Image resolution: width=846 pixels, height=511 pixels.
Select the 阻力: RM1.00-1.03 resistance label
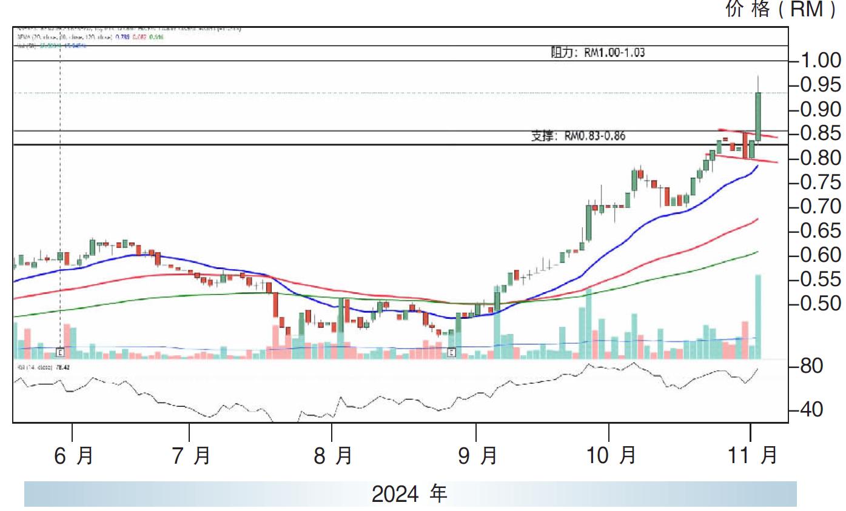click(x=598, y=53)
